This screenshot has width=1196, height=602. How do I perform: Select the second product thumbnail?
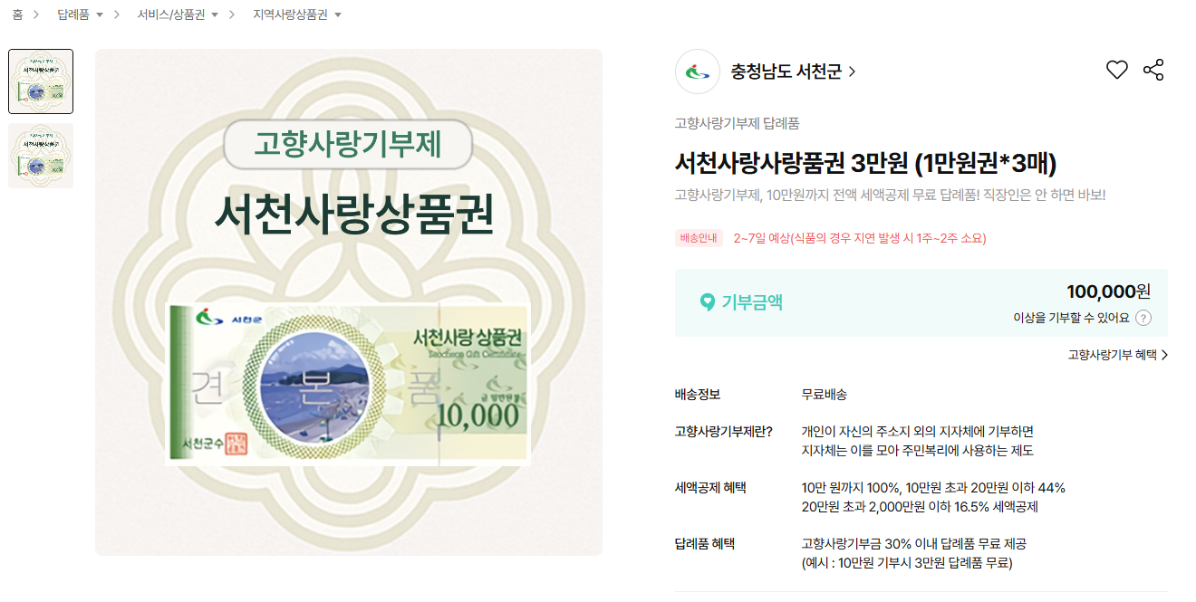[41, 156]
